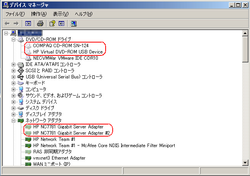The height and width of the screenshot is (176, 250).
Task: Click the sound, video and game controller icon
Action: coord(21,96)
